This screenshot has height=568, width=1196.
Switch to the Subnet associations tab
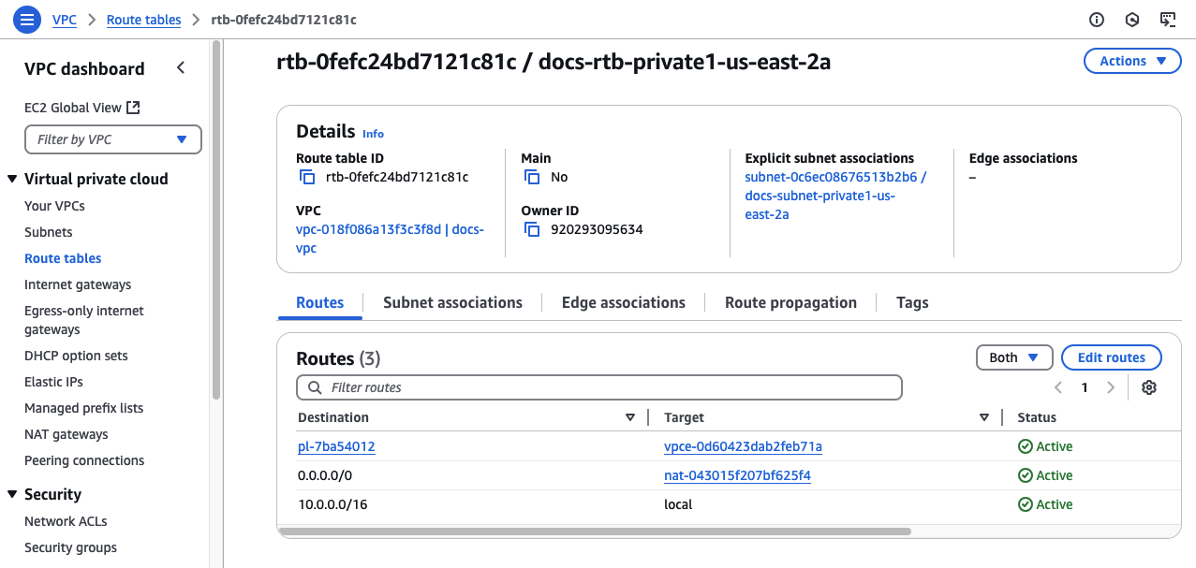pos(452,302)
